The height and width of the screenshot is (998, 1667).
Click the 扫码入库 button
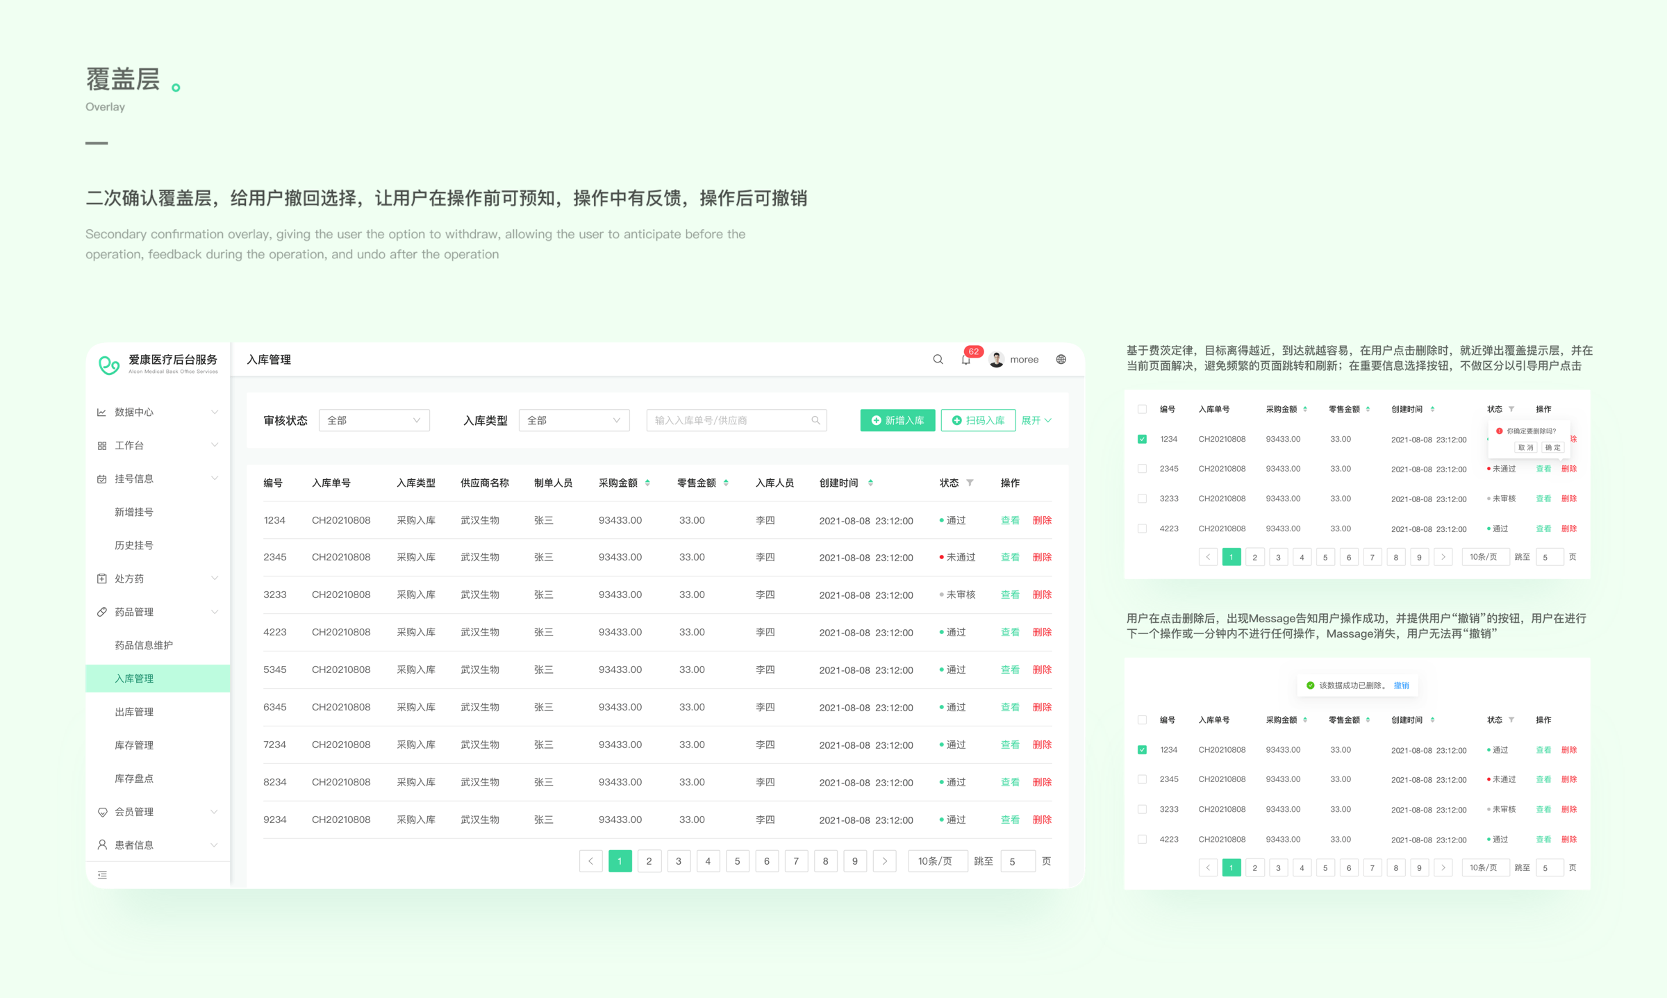(978, 420)
